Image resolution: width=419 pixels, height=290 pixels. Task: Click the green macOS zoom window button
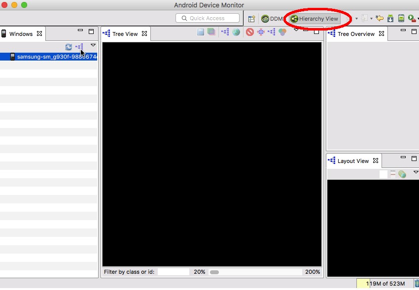24,5
